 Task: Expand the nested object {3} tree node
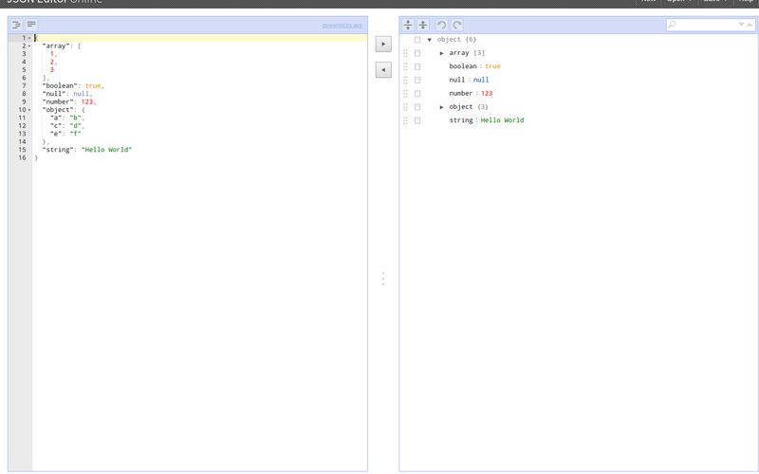tap(442, 107)
